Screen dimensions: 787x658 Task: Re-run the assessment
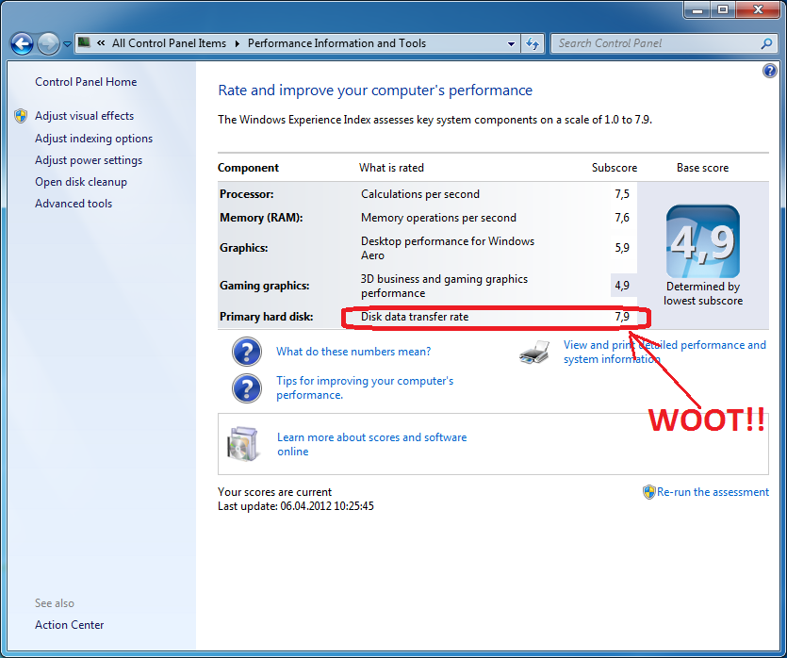(x=713, y=492)
